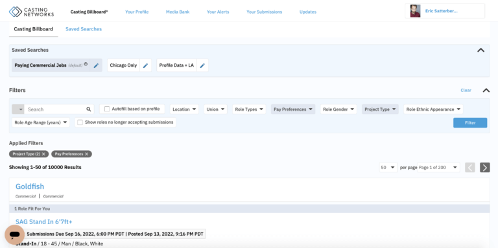Open the Eric Satterber account menu
The height and width of the screenshot is (248, 498).
coord(445,11)
